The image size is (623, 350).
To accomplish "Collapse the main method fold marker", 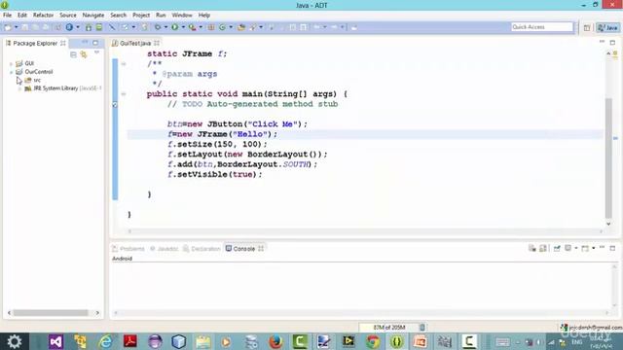I will tap(124, 94).
